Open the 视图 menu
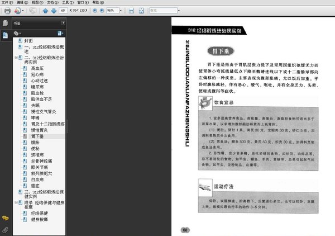The width and height of the screenshot is (335, 236). pos(37,3)
